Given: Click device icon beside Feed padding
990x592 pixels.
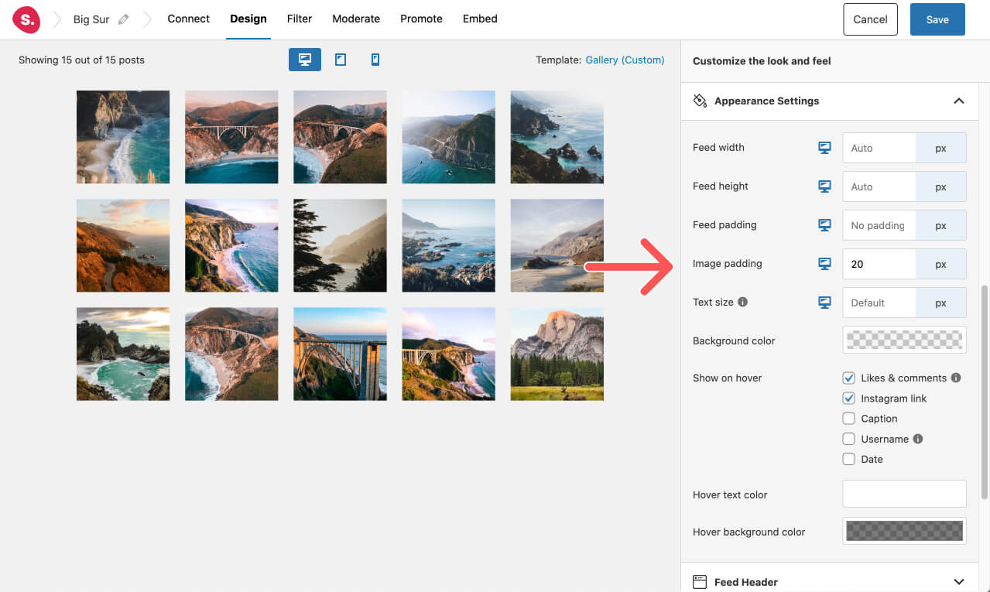Looking at the screenshot, I should point(825,225).
